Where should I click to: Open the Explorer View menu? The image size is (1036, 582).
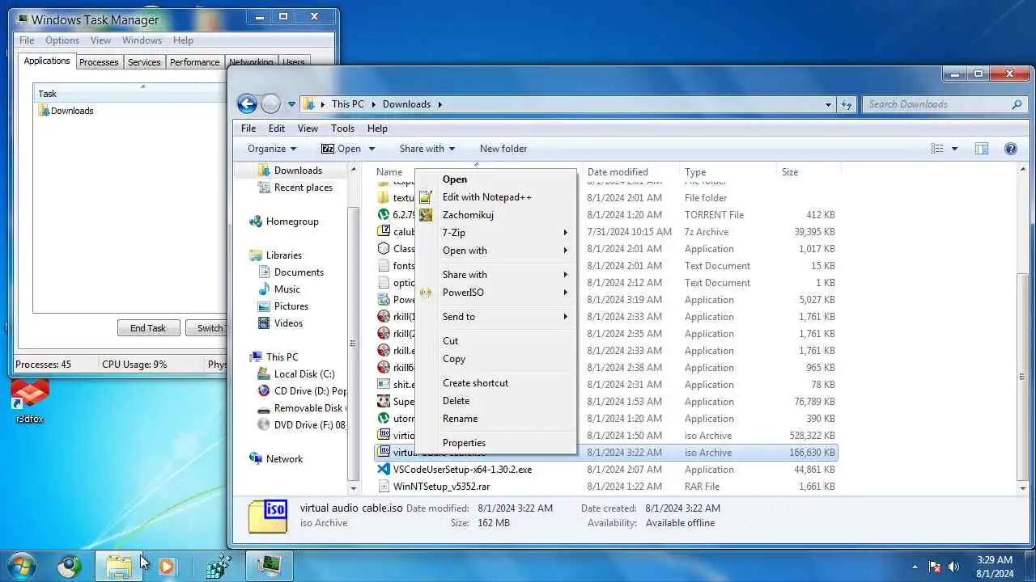click(x=308, y=129)
